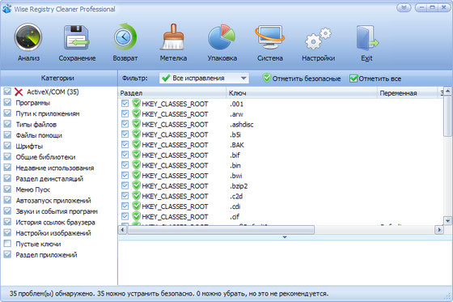This screenshot has height=302, width=453.
Task: Click the horizontal scrollbar of results list
Action: [221, 230]
